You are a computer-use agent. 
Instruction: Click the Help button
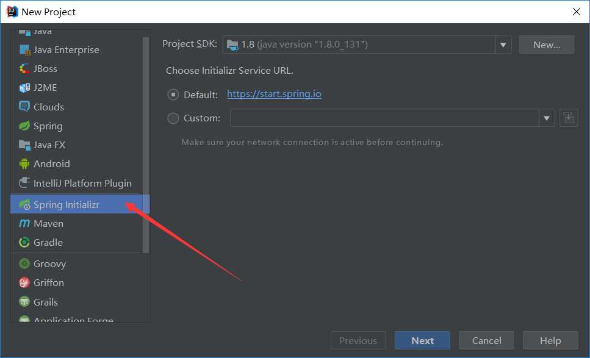click(550, 340)
